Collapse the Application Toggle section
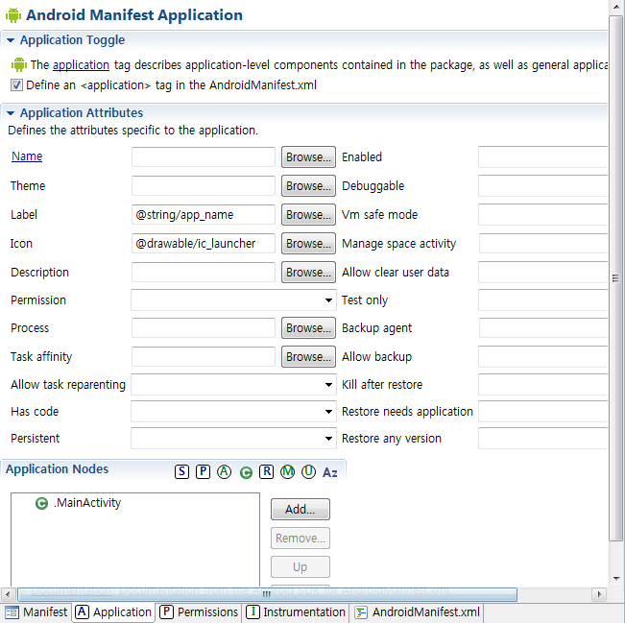Screen dimensions: 625x623 pyautogui.click(x=11, y=40)
